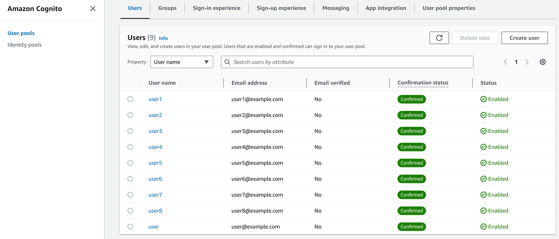Select the user7 radio button

click(130, 195)
